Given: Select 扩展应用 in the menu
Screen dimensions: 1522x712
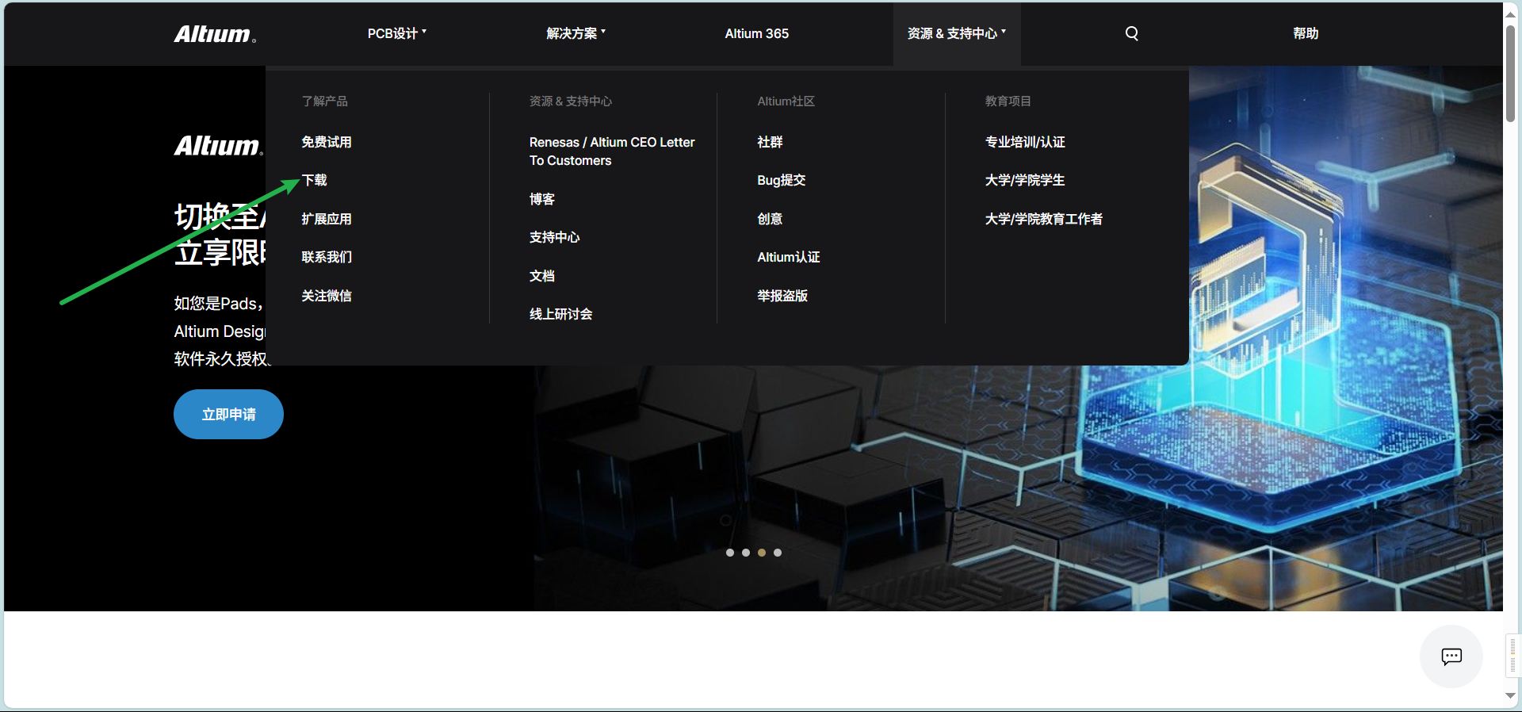Looking at the screenshot, I should [327, 219].
